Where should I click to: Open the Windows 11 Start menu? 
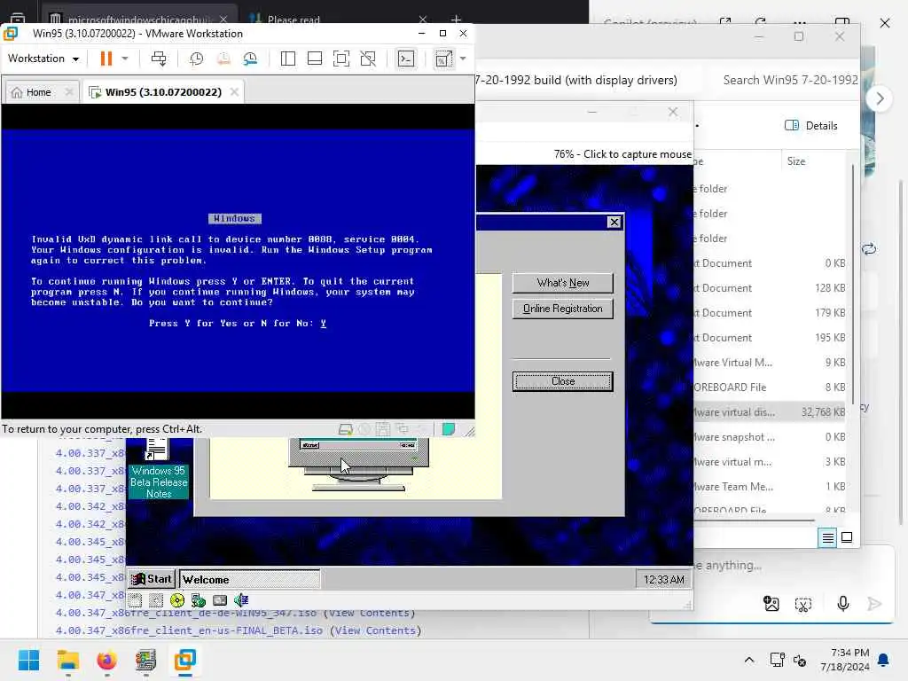(29, 660)
